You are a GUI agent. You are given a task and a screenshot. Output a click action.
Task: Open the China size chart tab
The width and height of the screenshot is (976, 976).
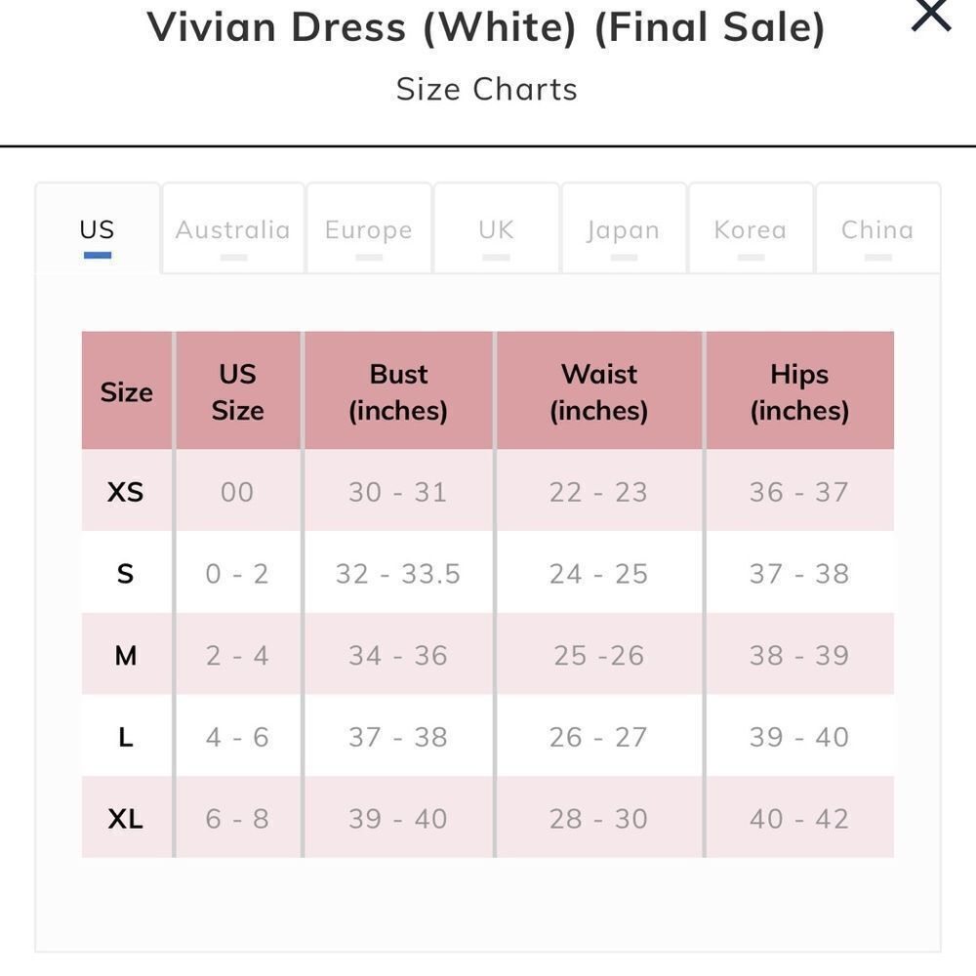click(x=876, y=229)
